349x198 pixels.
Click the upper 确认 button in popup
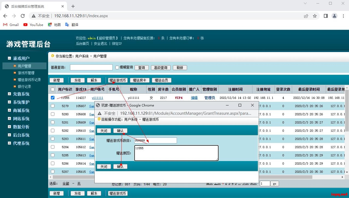point(120,131)
